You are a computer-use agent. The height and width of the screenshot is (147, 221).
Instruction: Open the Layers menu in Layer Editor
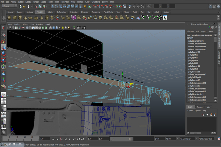190,111
